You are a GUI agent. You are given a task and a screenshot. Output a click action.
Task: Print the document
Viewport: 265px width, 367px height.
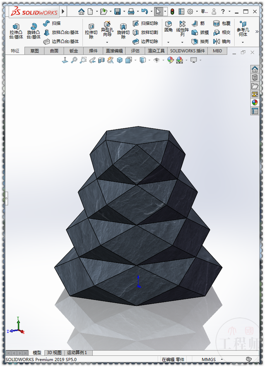pyautogui.click(x=131, y=12)
